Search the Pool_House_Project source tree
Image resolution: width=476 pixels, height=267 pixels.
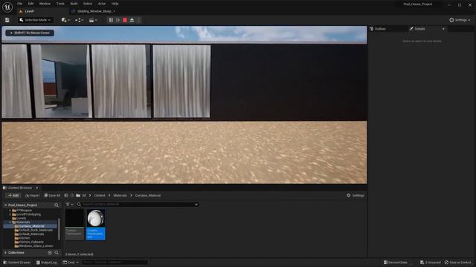pyautogui.click(x=57, y=205)
